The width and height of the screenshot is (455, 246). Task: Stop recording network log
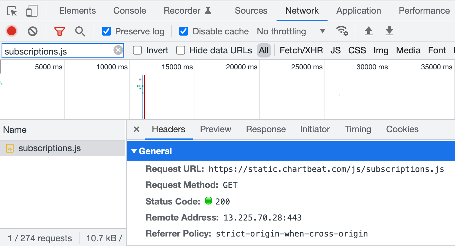pos(12,31)
